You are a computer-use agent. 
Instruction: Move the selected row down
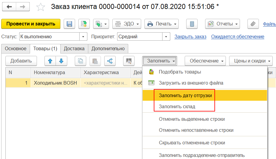click(62, 61)
